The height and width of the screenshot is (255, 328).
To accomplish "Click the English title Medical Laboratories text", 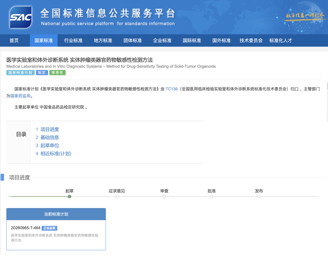I will pos(111,66).
